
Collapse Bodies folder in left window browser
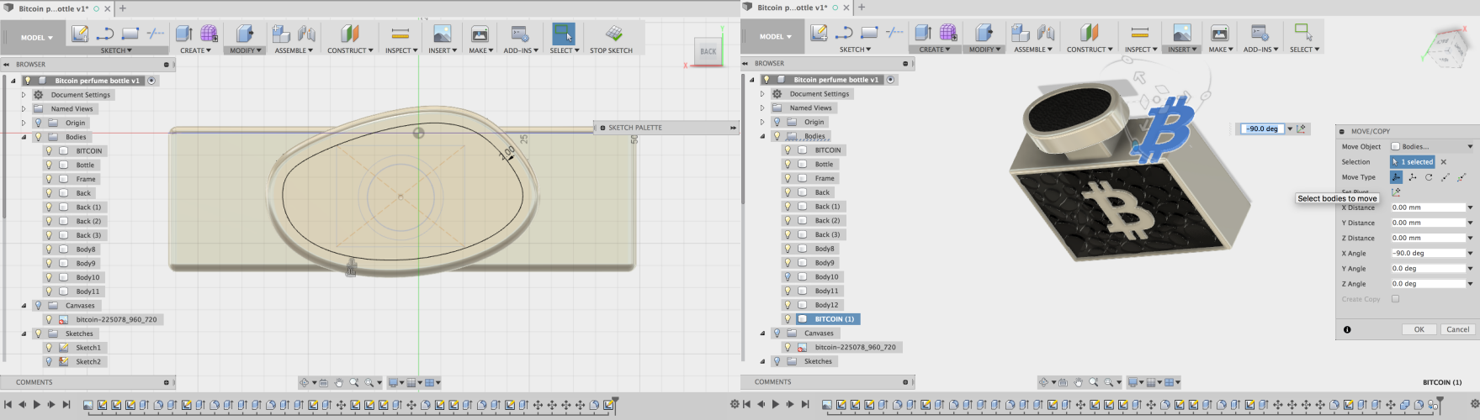coord(24,137)
